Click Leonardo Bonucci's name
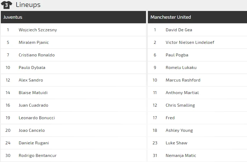Screen dimensions: 247x162 point(37,118)
